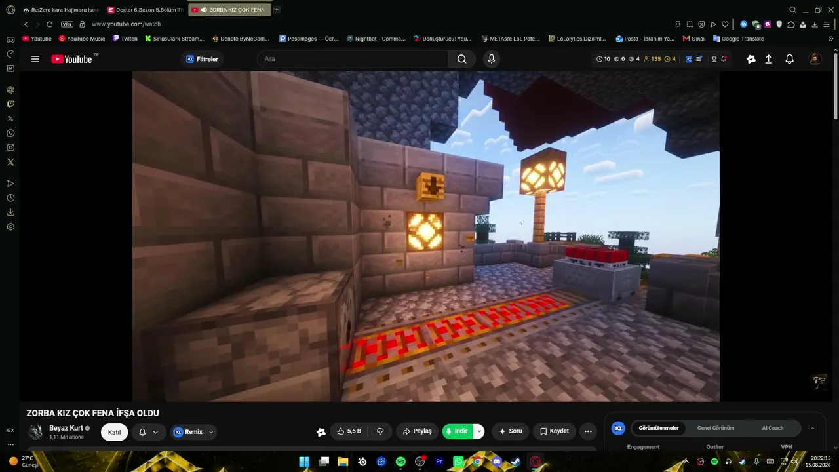Click the YouTube search magnifier button
The image size is (839, 472).
pyautogui.click(x=462, y=59)
